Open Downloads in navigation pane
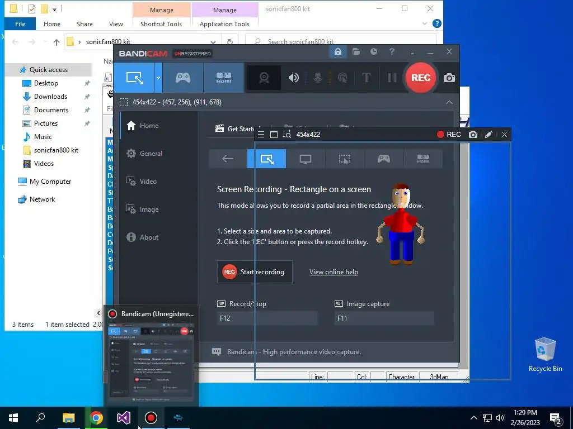Screen dimensions: 573x429 tap(50, 97)
